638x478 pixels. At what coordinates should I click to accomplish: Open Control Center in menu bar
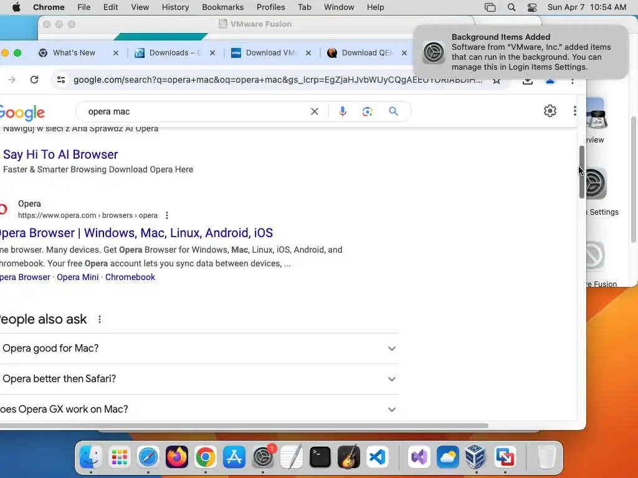point(532,7)
